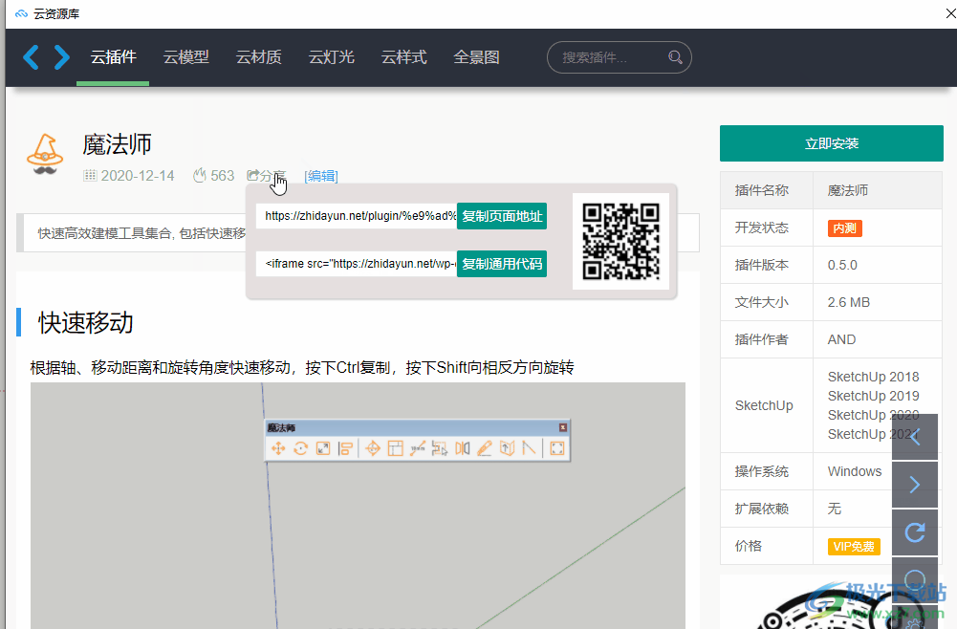Select the angled line tool in 魔法师 toolbar
Viewport: 957px width, 629px height.
(529, 449)
